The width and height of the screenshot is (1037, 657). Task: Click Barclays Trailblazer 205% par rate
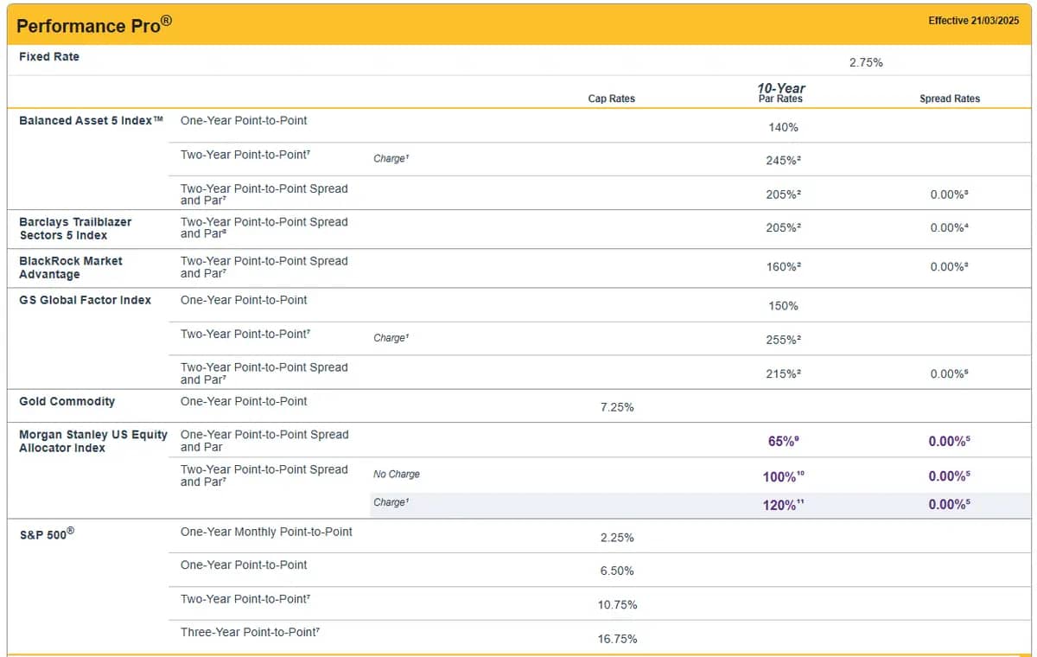[x=783, y=228]
